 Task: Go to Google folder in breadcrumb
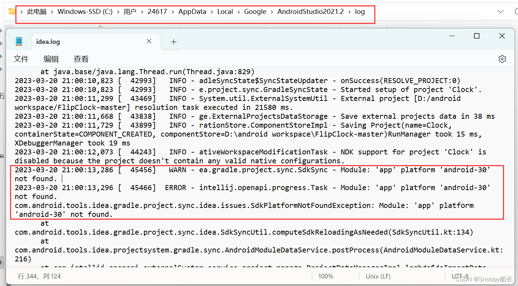[255, 11]
